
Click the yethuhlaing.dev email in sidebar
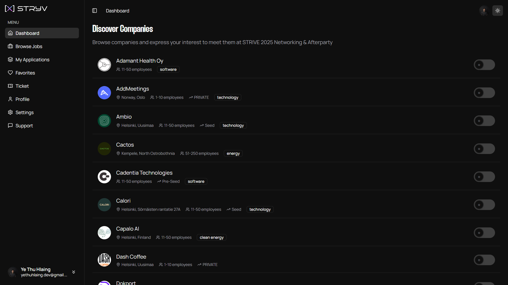(x=44, y=275)
